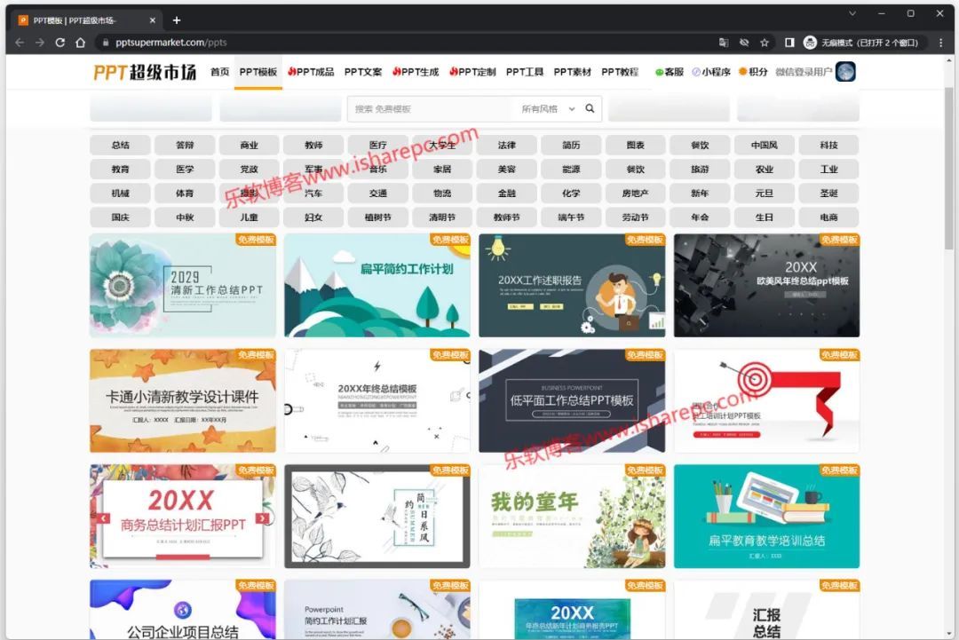The height and width of the screenshot is (640, 959).
Task: Open the 卡通小清新教学设计课件 template
Action: (183, 401)
